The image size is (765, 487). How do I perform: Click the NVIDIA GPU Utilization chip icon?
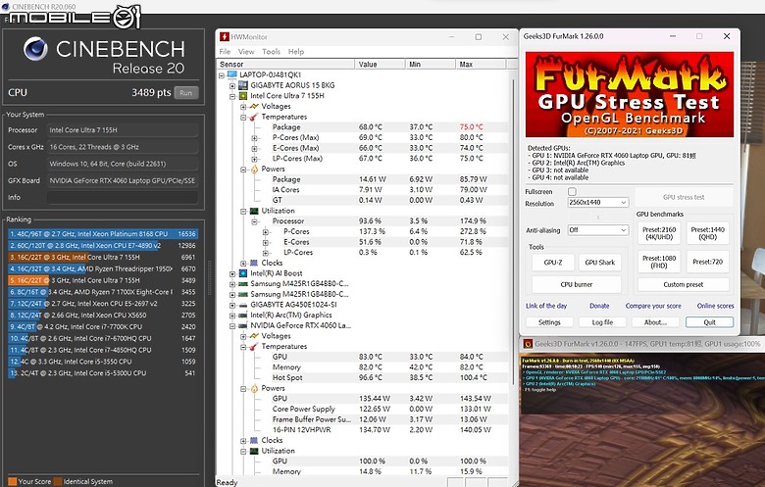click(254, 451)
